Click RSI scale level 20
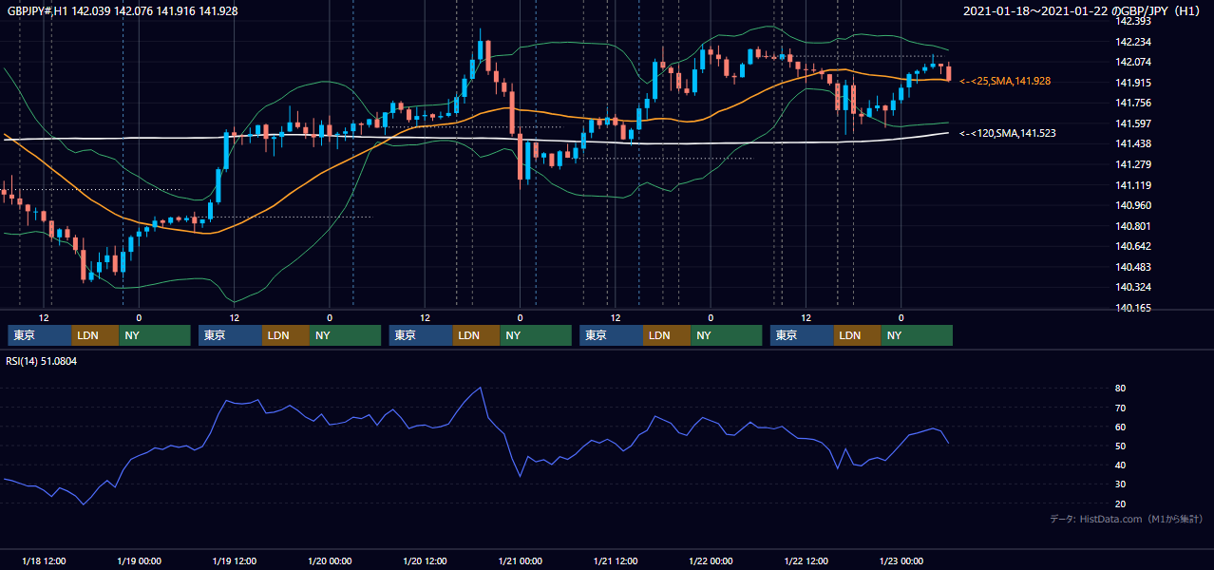1214x570 pixels. (x=1121, y=503)
